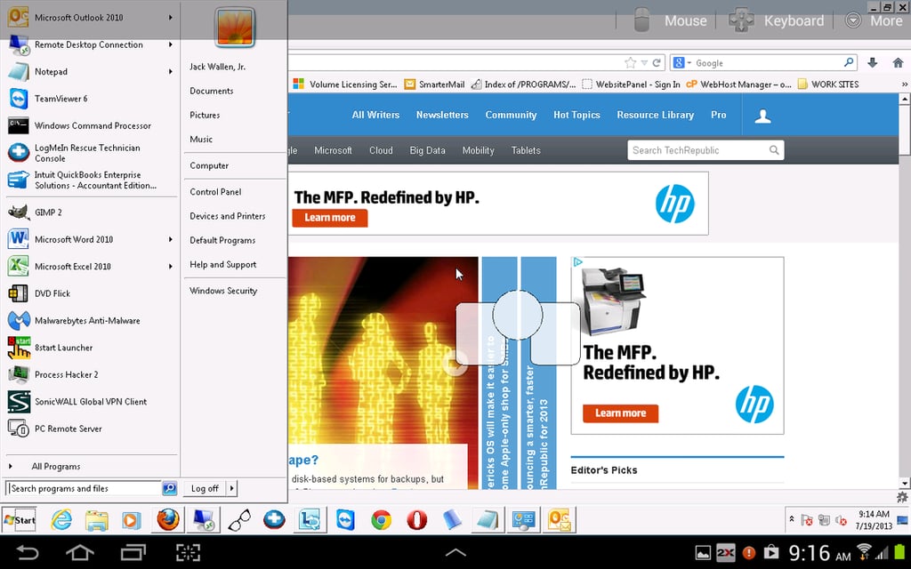Click the Firefox home icon
This screenshot has width=911, height=569.
(898, 63)
